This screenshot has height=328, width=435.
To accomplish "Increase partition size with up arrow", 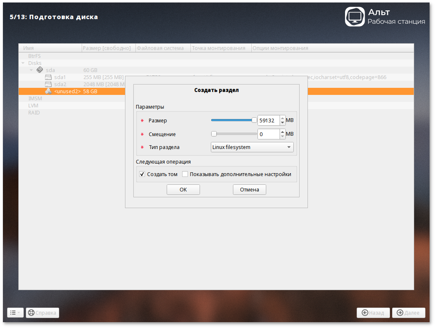I will [282, 118].
